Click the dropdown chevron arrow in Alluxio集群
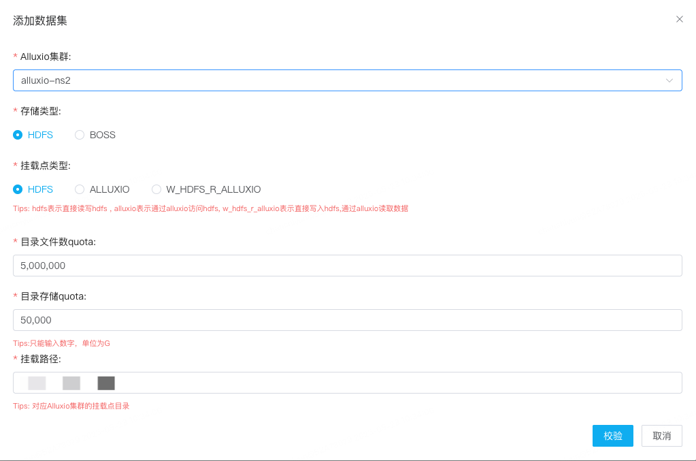The height and width of the screenshot is (461, 696). pos(669,80)
